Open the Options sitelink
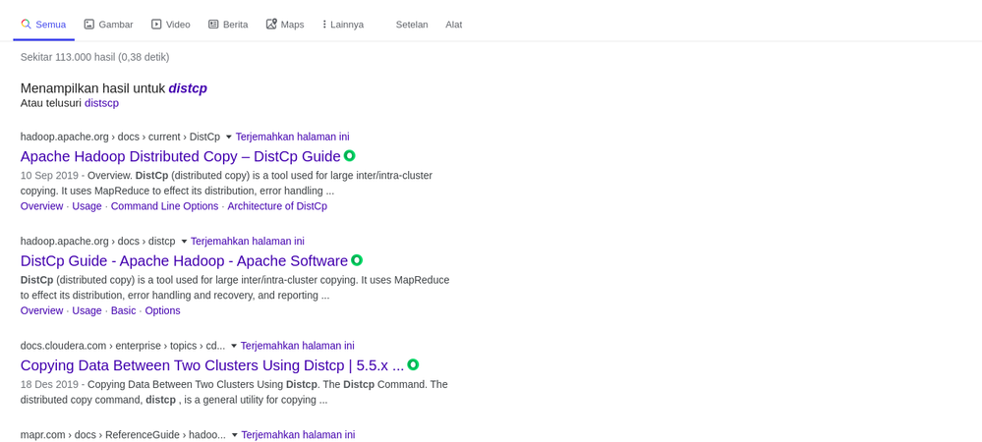Screen dimensions: 982x442 click(163, 310)
